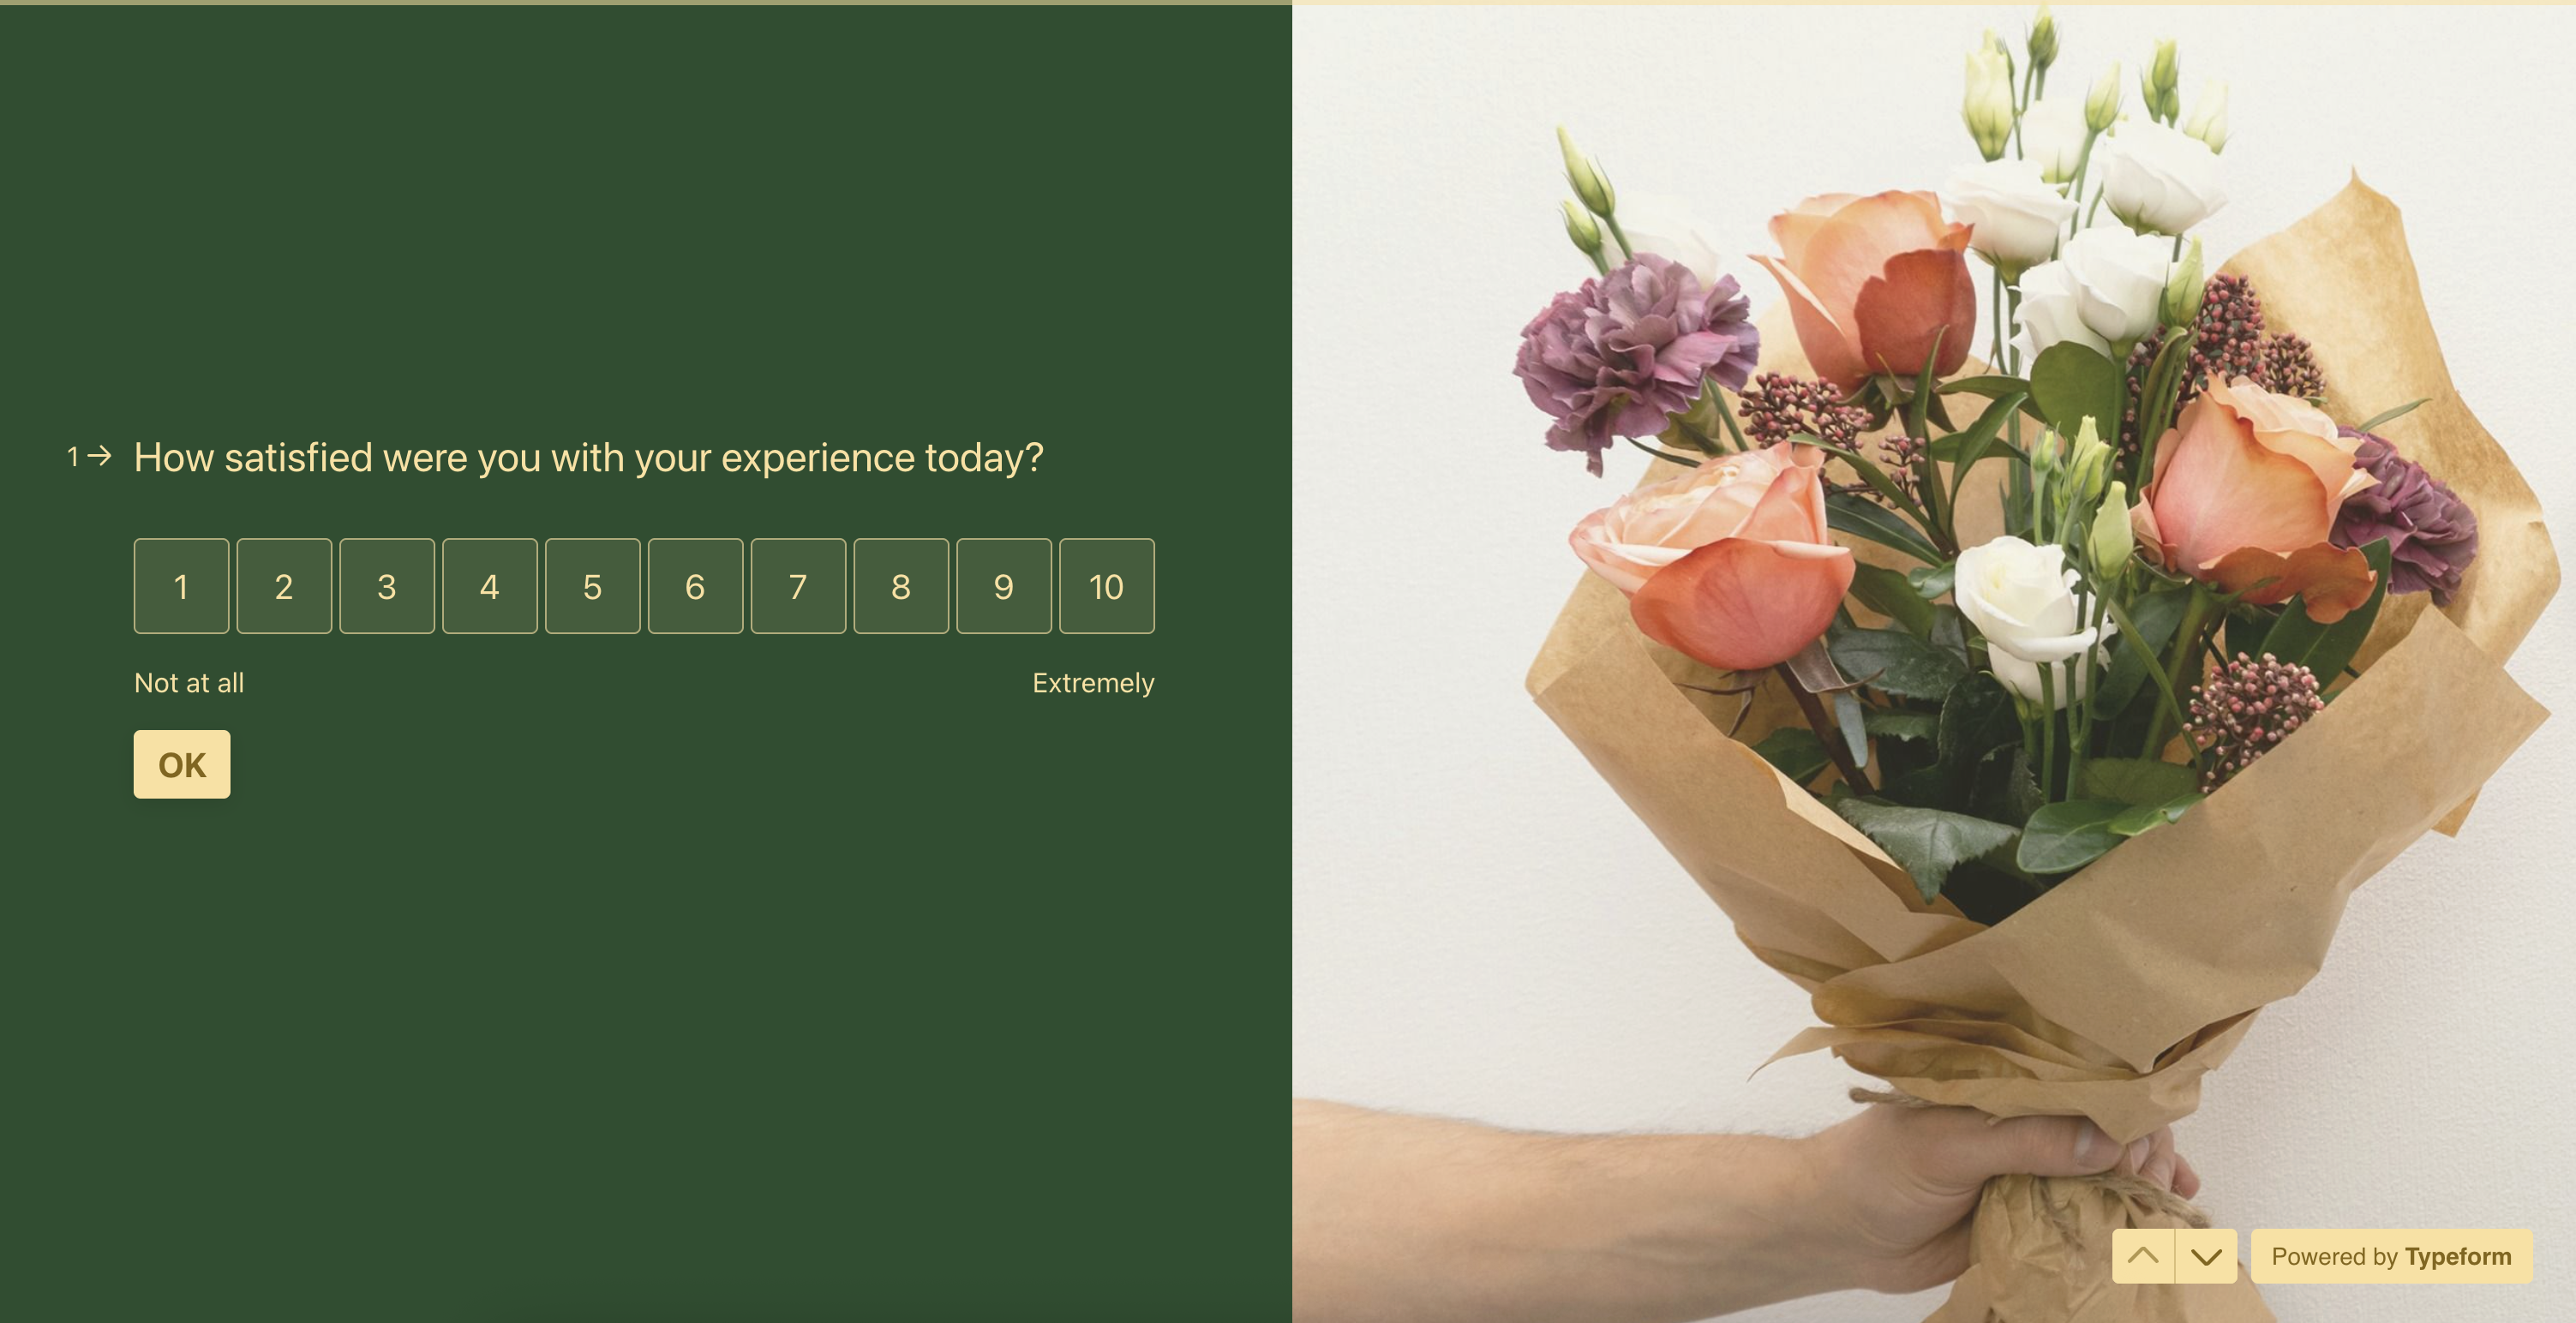
Task: Click the satisfaction question heading text
Action: (x=589, y=458)
